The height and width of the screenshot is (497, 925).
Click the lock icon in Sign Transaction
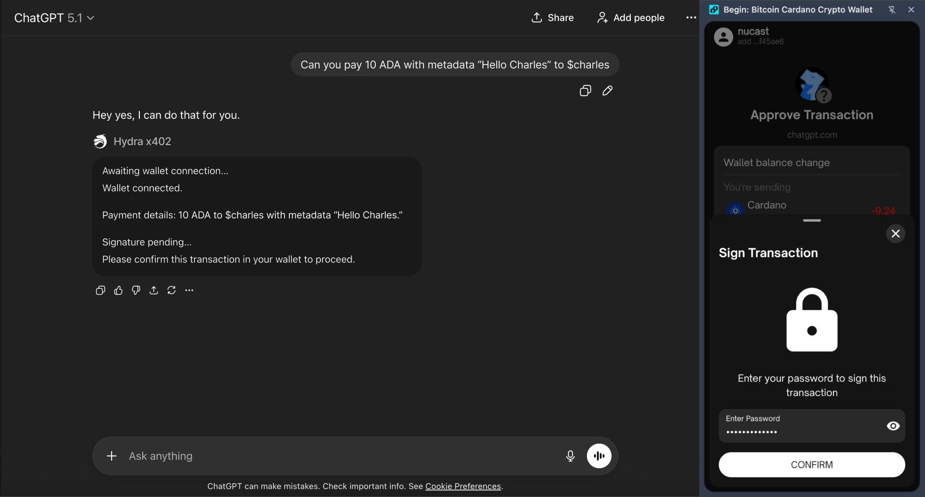812,320
